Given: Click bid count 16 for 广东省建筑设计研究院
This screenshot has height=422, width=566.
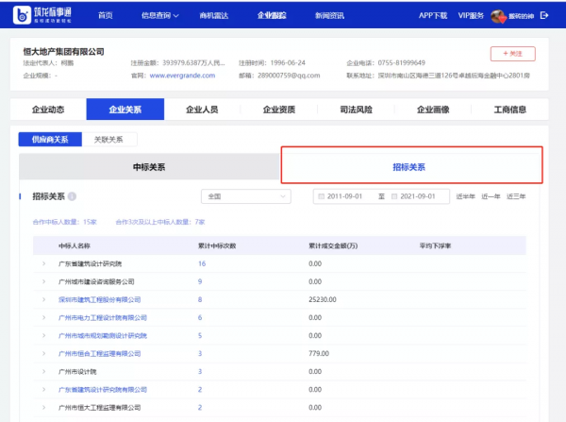Looking at the screenshot, I should 202,263.
